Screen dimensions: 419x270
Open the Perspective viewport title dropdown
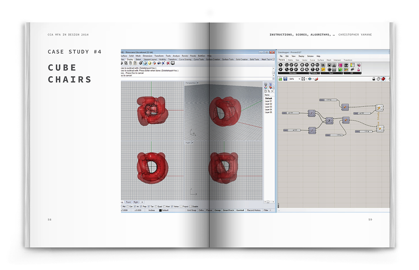pyautogui.click(x=197, y=83)
